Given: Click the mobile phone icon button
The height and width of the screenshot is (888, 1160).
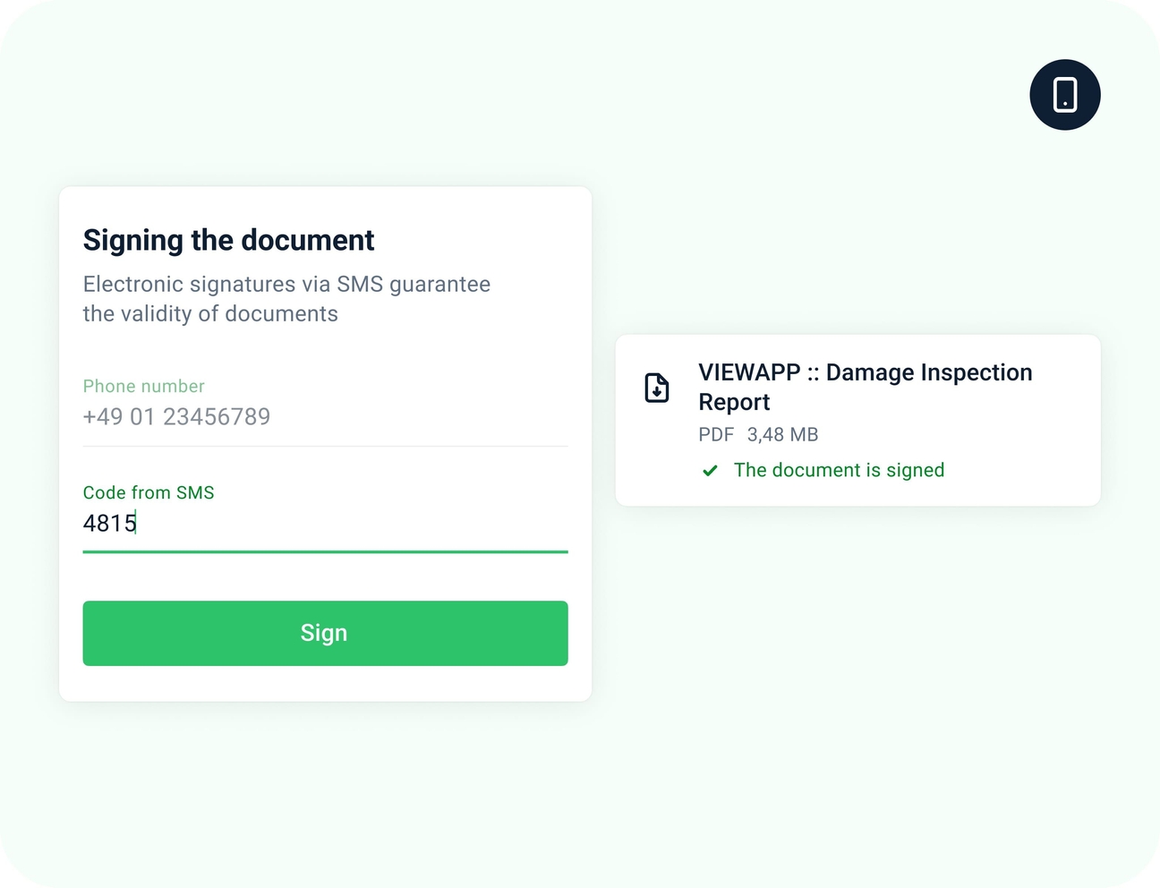Looking at the screenshot, I should coord(1064,95).
